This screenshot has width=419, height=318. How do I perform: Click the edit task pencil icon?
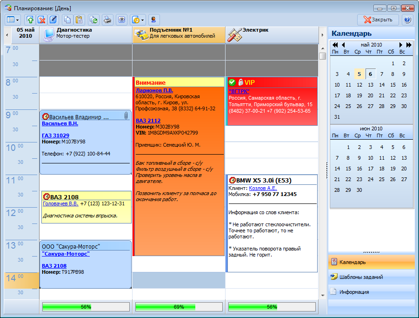(x=53, y=20)
